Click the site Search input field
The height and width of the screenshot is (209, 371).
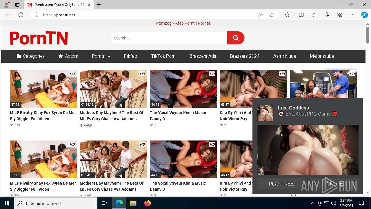coord(169,38)
